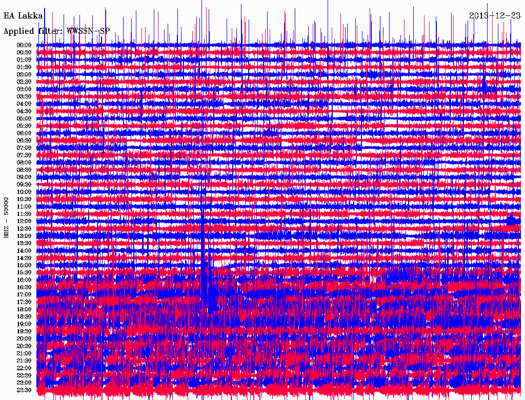
Task: Select the 04:00 time label
Action: [x=24, y=104]
